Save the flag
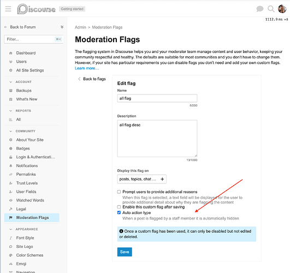Screen dimensions: 290x273 tap(125, 252)
